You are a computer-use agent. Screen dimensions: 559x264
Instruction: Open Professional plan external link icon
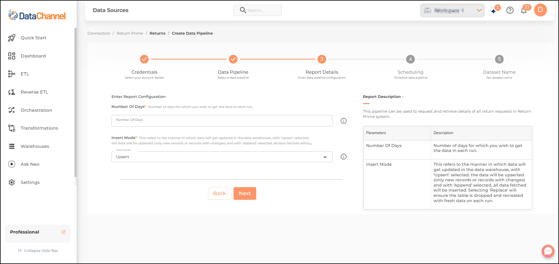point(64,232)
